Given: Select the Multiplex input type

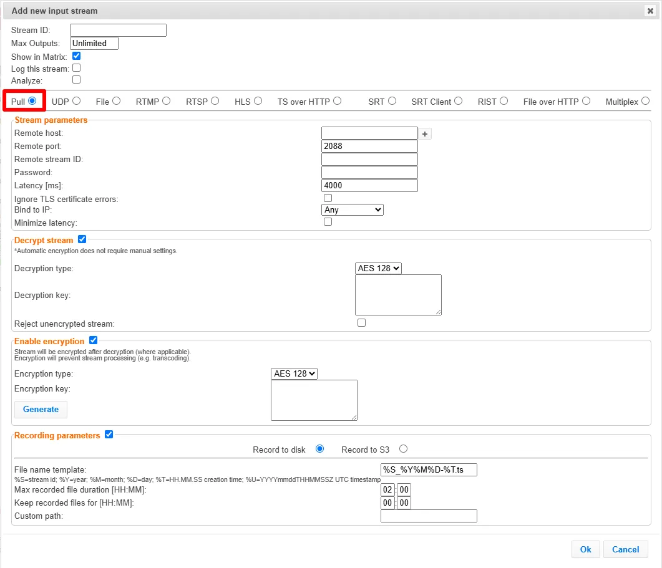Looking at the screenshot, I should (x=646, y=101).
